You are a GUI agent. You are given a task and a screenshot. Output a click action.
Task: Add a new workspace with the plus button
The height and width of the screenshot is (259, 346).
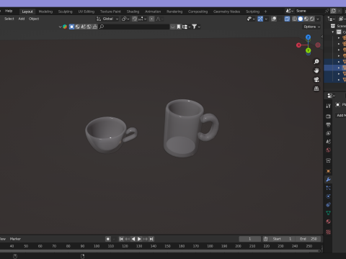(265, 12)
